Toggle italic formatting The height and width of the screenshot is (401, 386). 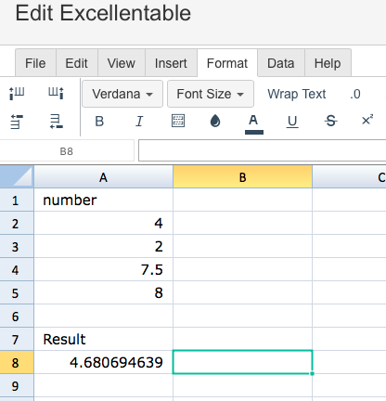[x=139, y=122]
